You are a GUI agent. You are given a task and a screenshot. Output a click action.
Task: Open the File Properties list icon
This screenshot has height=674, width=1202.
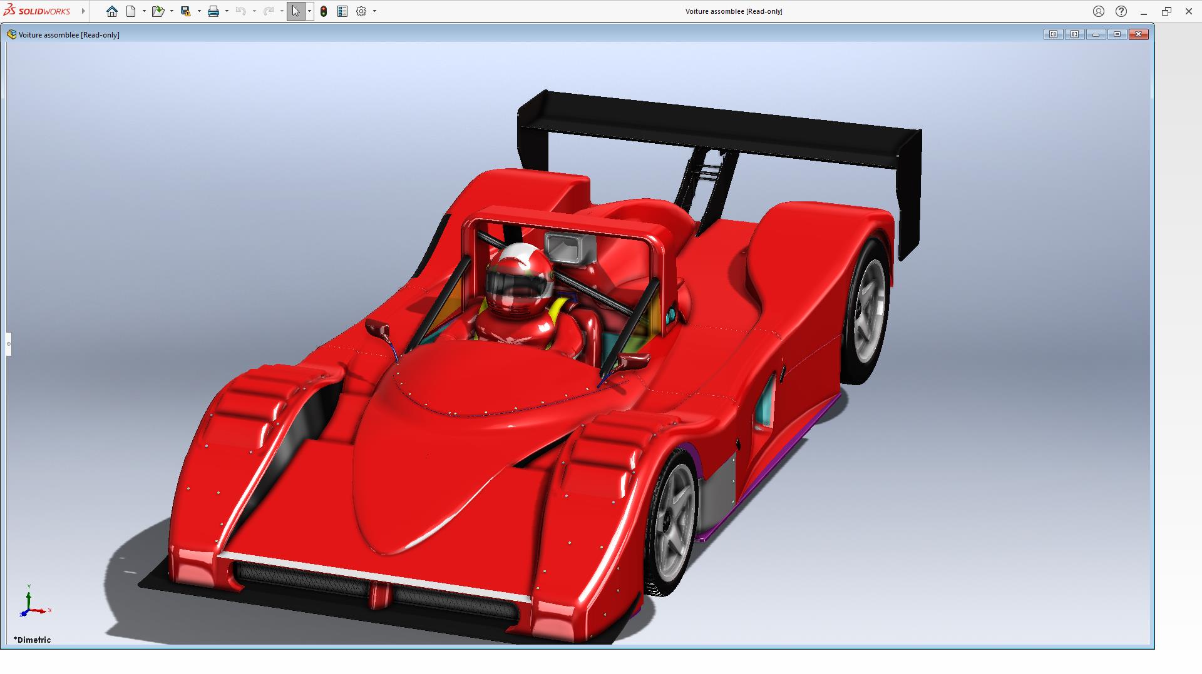[x=342, y=11]
